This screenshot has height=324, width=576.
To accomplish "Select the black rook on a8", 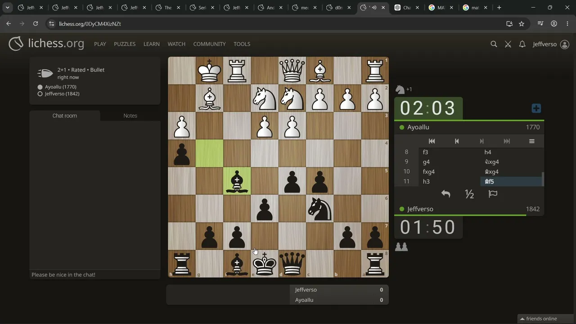I will (x=375, y=263).
